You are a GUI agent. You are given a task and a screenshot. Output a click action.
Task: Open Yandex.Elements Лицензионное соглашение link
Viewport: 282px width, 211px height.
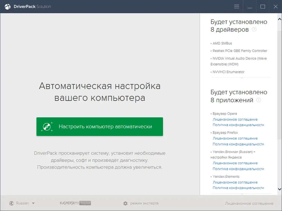[235, 183]
